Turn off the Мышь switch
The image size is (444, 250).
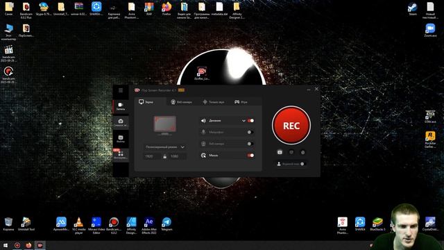tap(250, 156)
